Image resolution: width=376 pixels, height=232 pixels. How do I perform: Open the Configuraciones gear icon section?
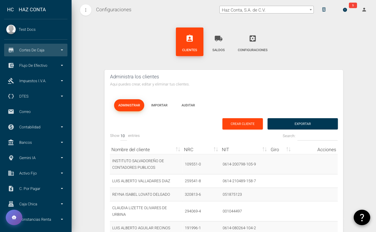coord(252,42)
